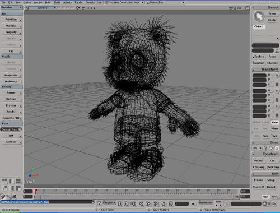Viewport: 280px width, 213px height.
Task: Activate the Select arrow tool
Action: 259,16
